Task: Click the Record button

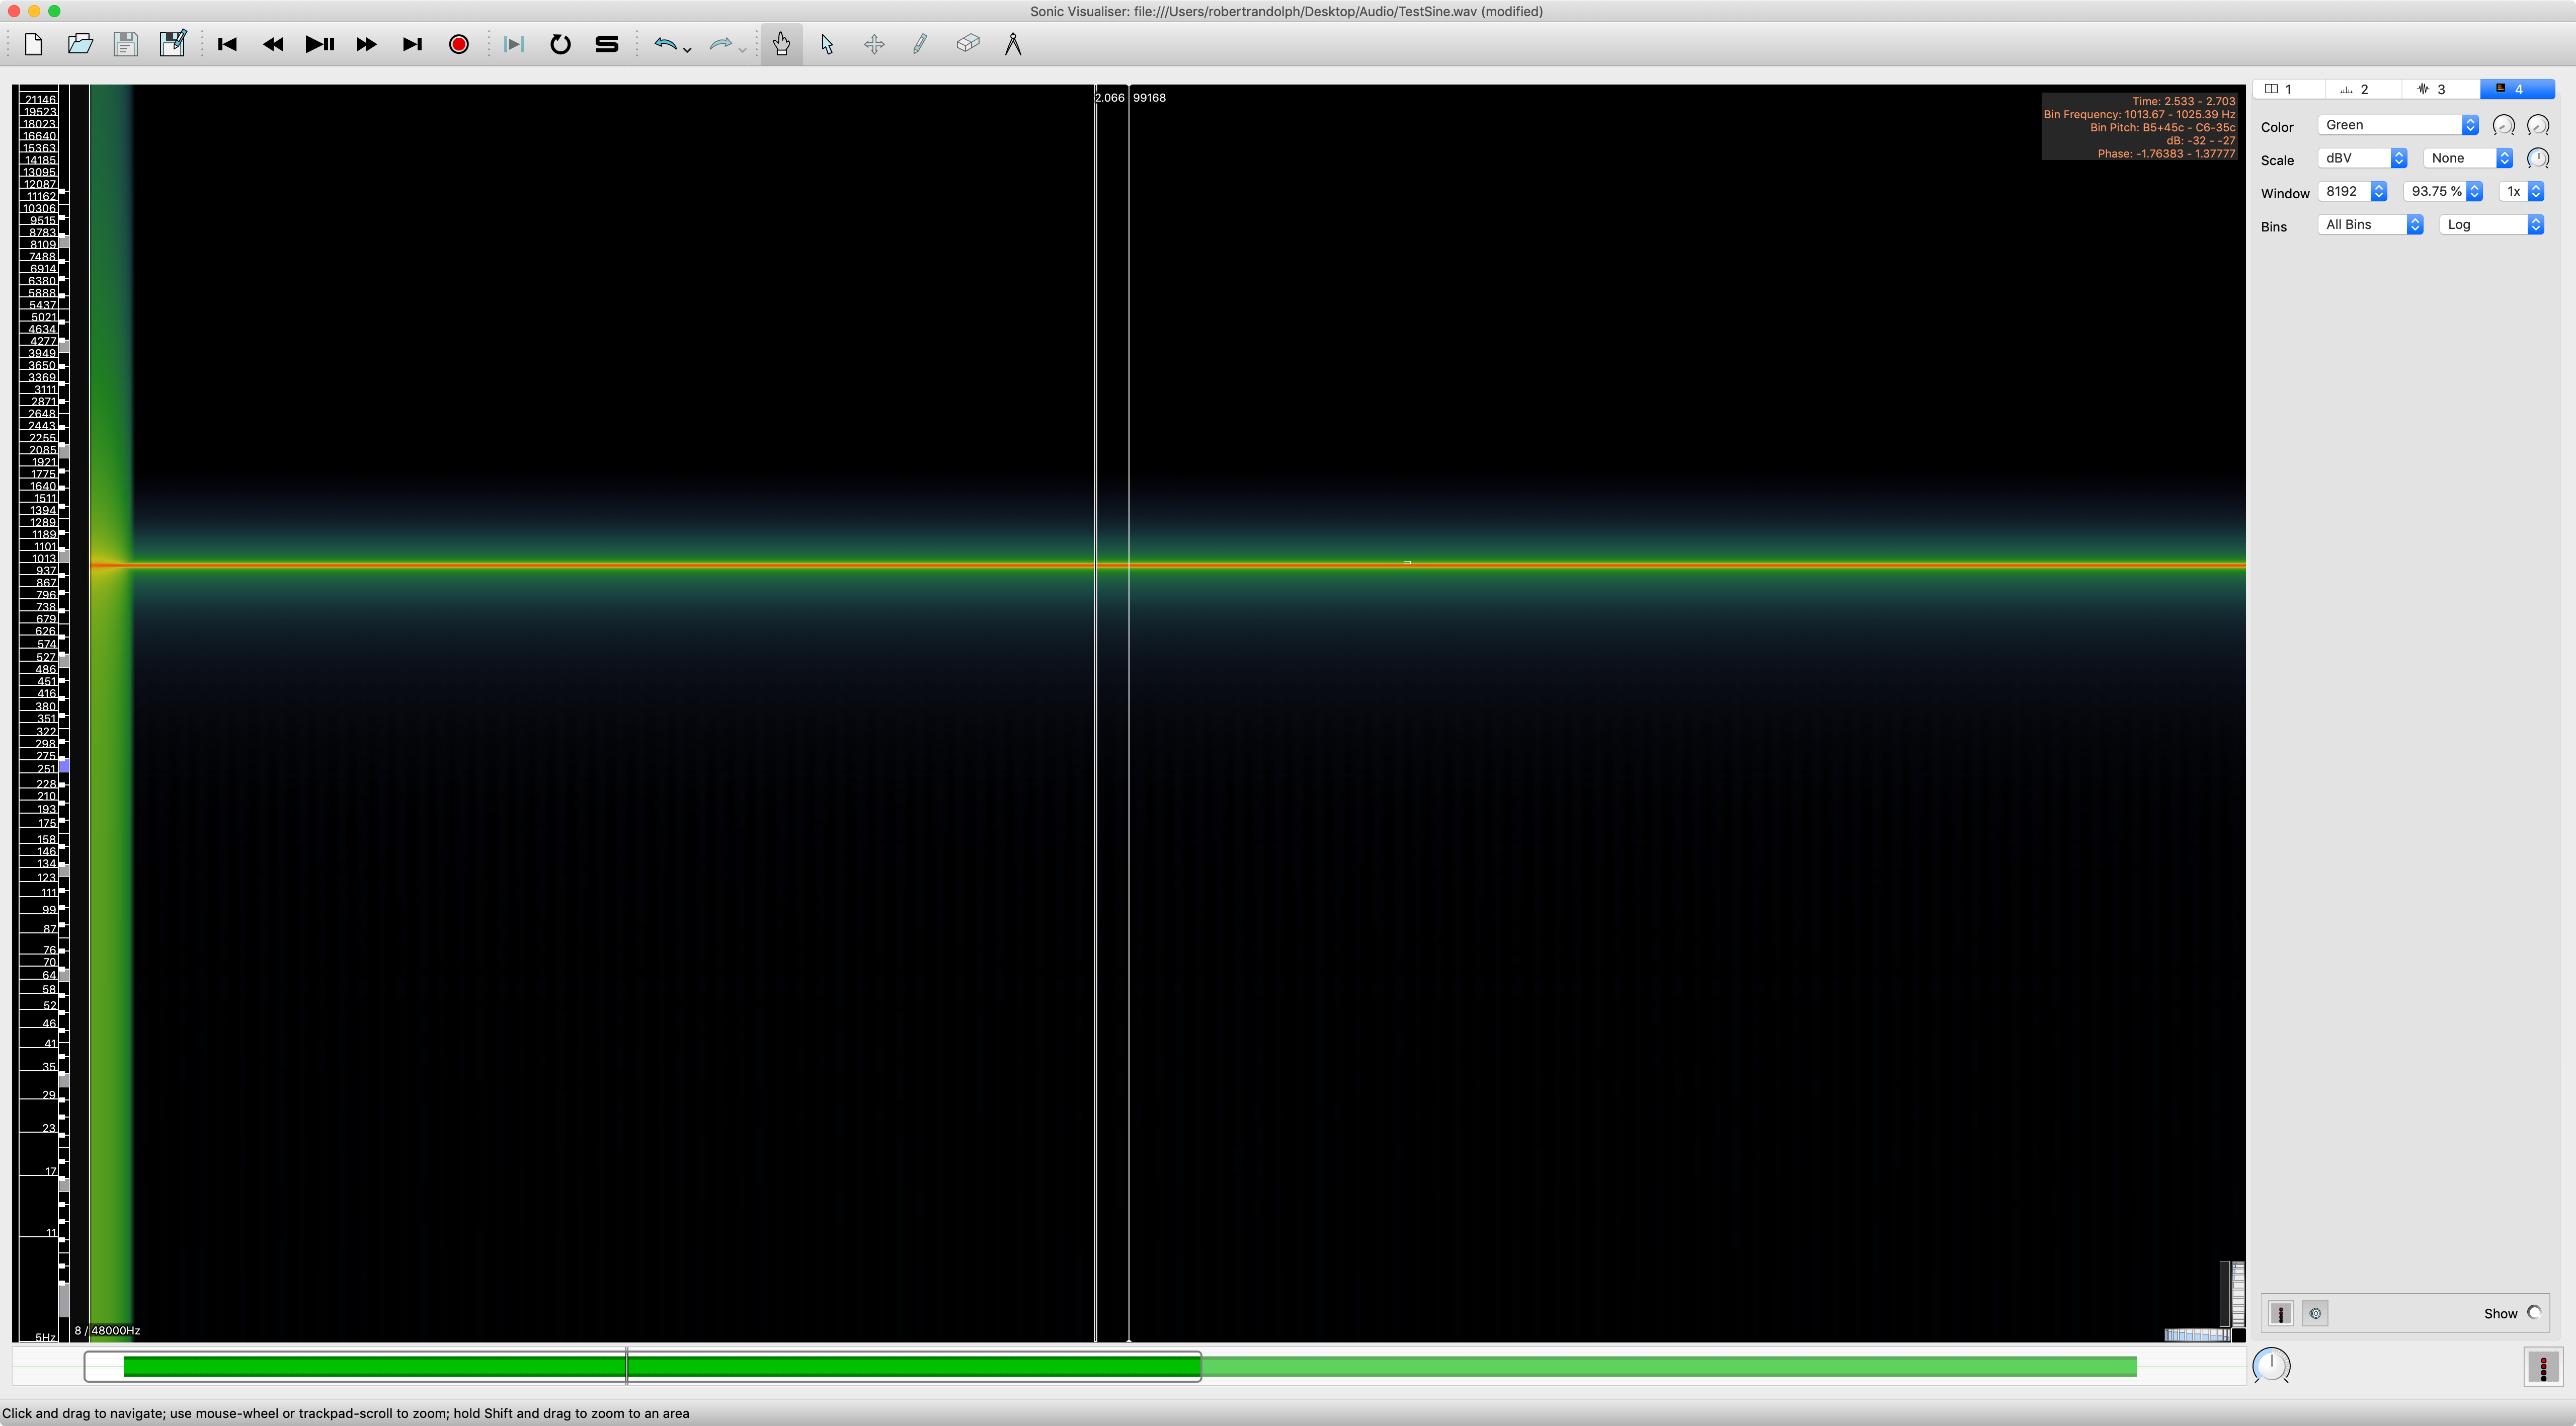Action: [x=459, y=45]
